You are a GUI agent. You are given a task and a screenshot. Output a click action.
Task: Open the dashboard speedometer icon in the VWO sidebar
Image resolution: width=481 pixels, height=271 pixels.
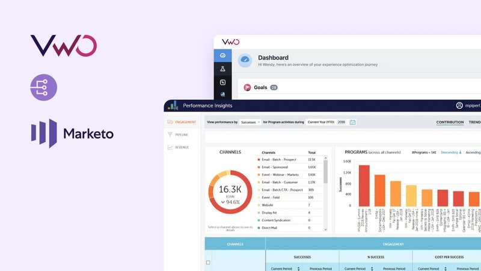[x=222, y=55]
